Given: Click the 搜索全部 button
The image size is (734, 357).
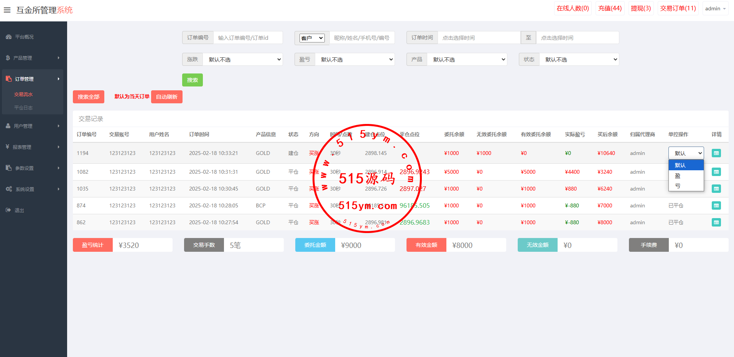Looking at the screenshot, I should (89, 97).
